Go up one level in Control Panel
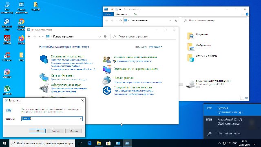 tap(43, 37)
